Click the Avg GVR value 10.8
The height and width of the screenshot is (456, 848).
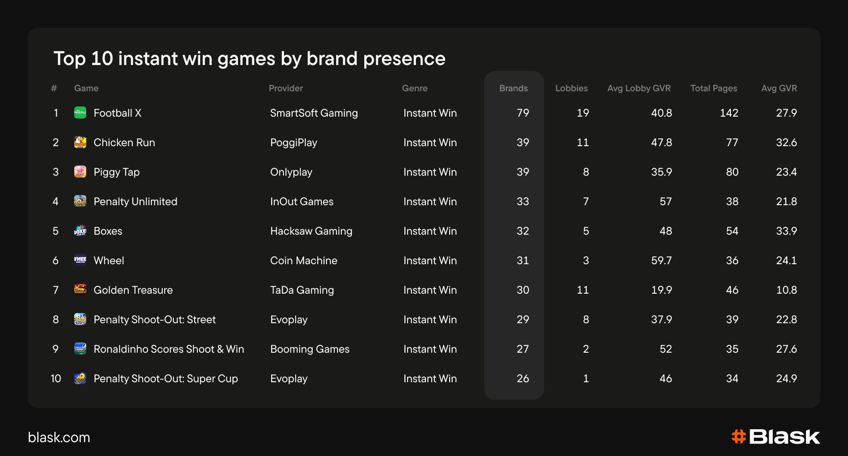tap(787, 290)
